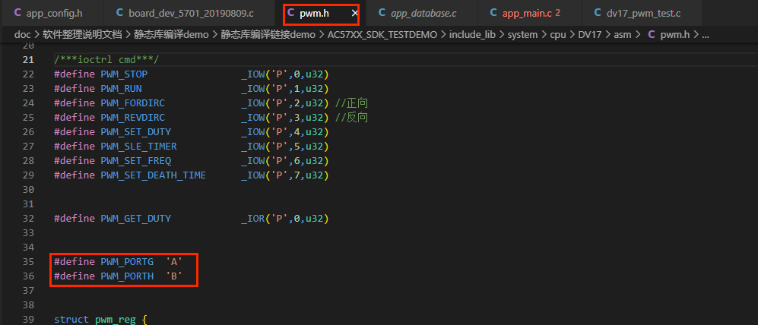Click the C file icon on app_main.c tab
758x325 pixels.
click(493, 13)
